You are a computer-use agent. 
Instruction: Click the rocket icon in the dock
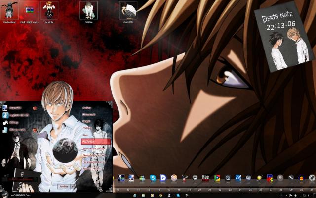coord(312,178)
